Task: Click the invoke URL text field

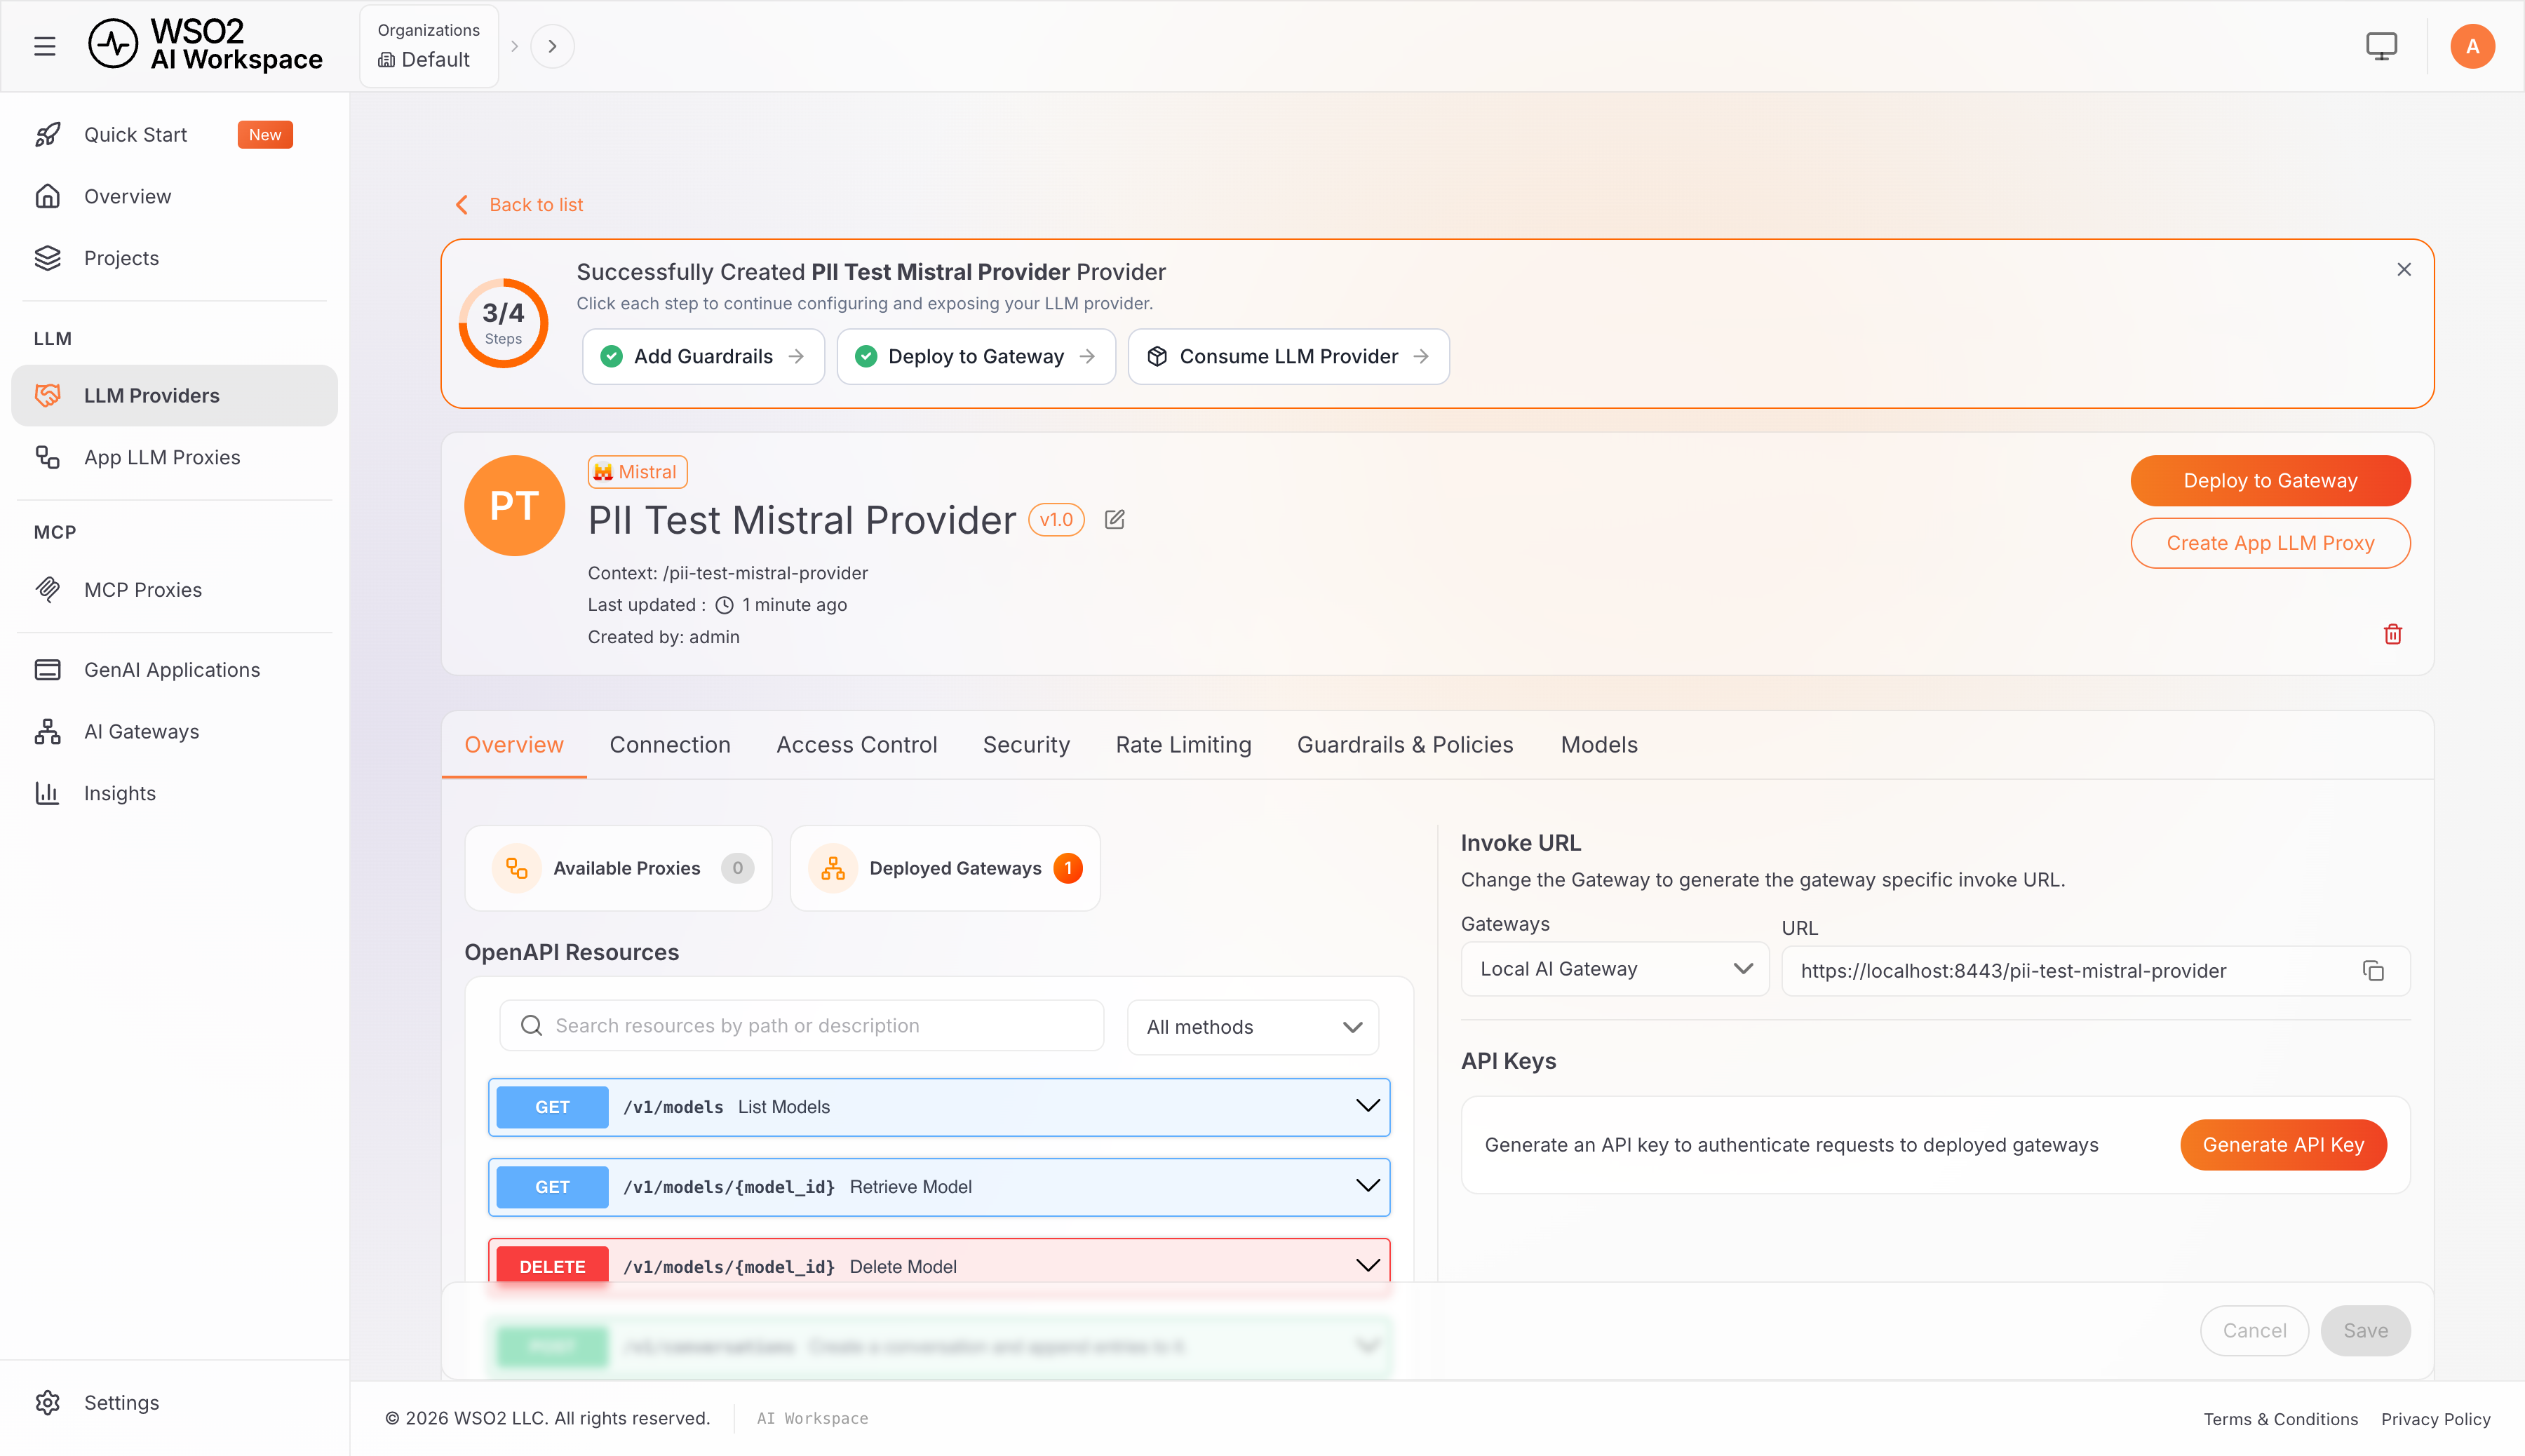Action: click(2095, 970)
